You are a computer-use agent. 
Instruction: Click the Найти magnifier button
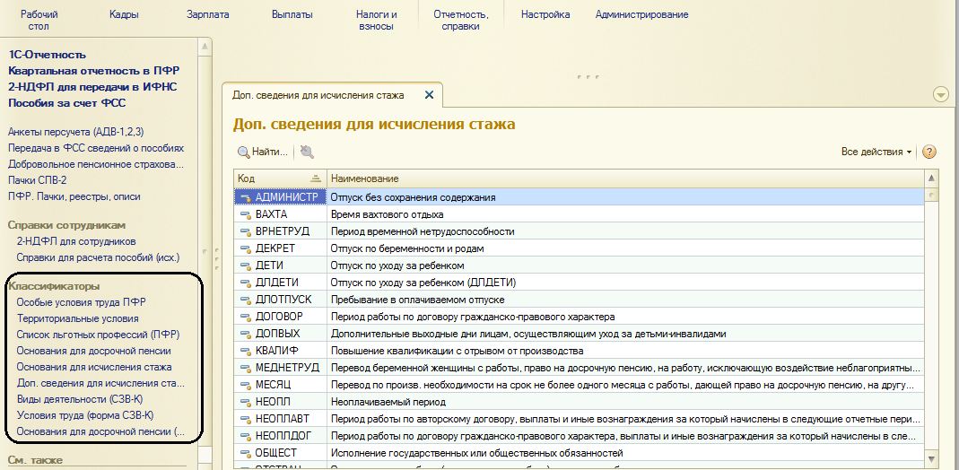coord(262,152)
